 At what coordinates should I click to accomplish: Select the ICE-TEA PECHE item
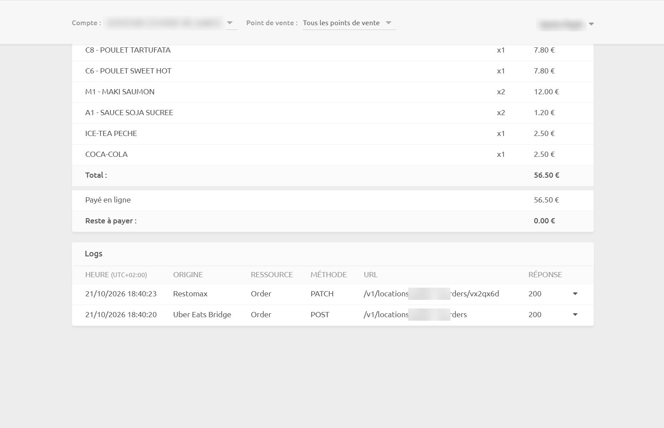click(x=333, y=134)
